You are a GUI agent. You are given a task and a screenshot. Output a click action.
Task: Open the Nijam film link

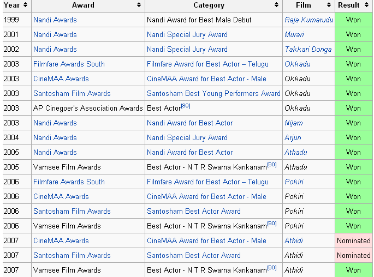pos(294,123)
